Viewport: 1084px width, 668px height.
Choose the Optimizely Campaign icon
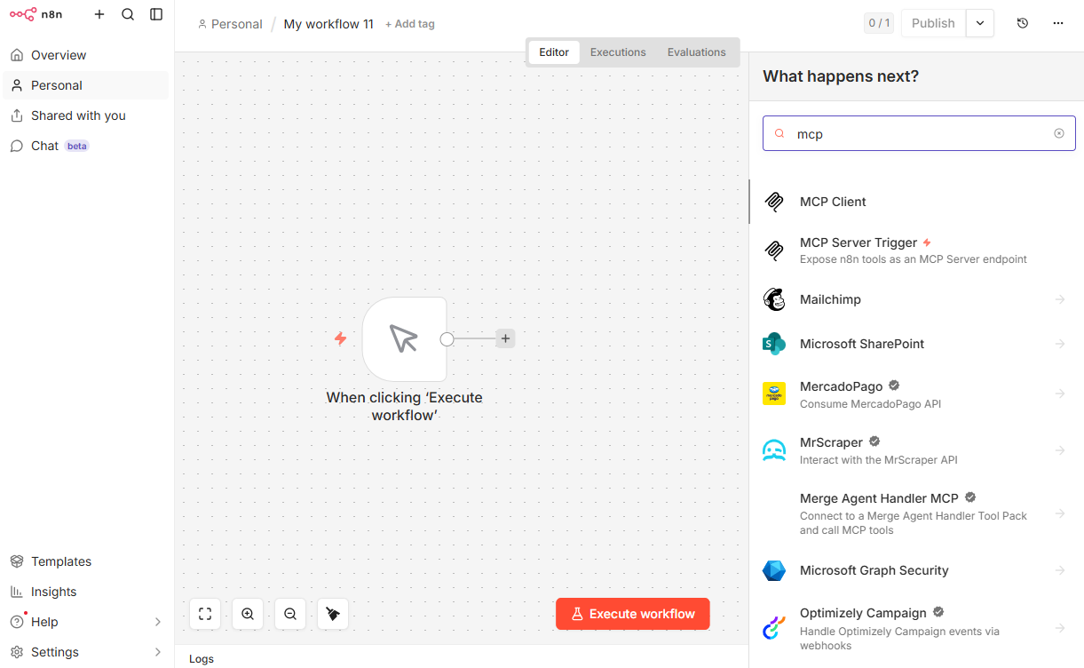click(774, 628)
